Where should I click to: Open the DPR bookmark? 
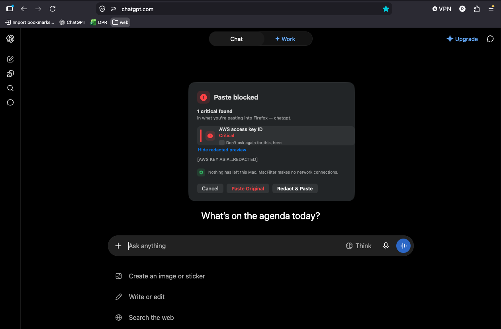[99, 22]
